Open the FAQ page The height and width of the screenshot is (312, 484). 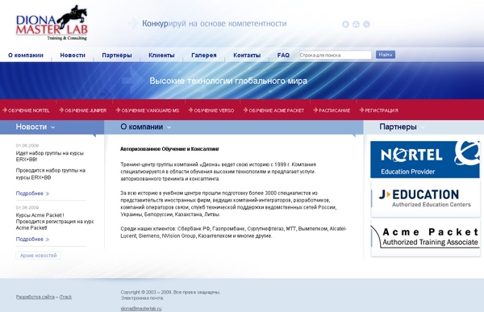tap(283, 56)
